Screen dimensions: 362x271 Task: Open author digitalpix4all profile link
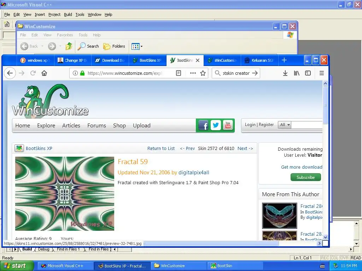[x=194, y=173]
